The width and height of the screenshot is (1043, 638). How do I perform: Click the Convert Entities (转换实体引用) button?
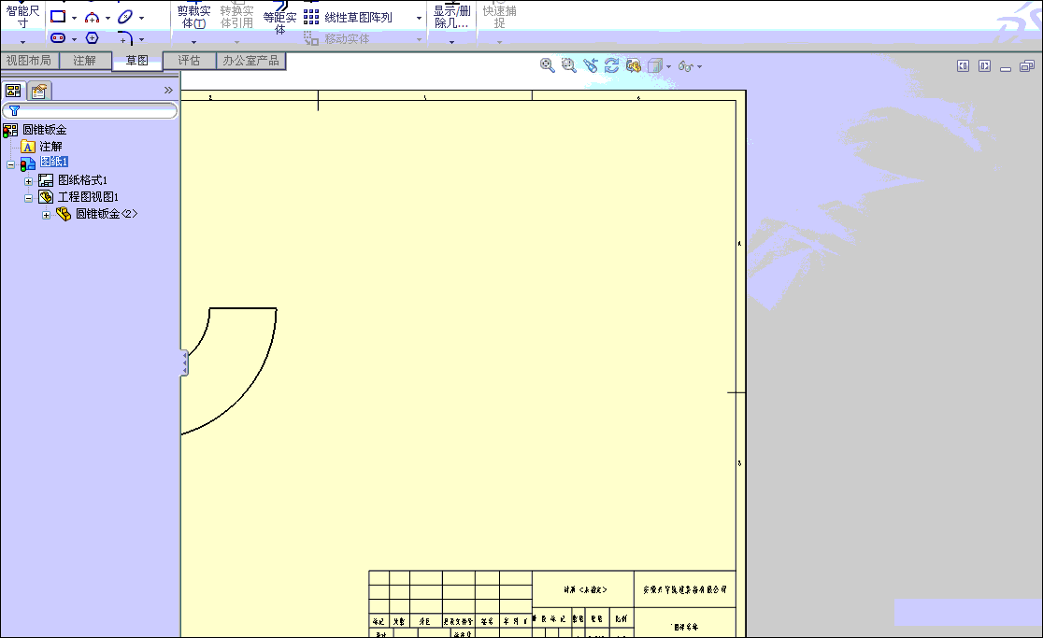tap(236, 17)
